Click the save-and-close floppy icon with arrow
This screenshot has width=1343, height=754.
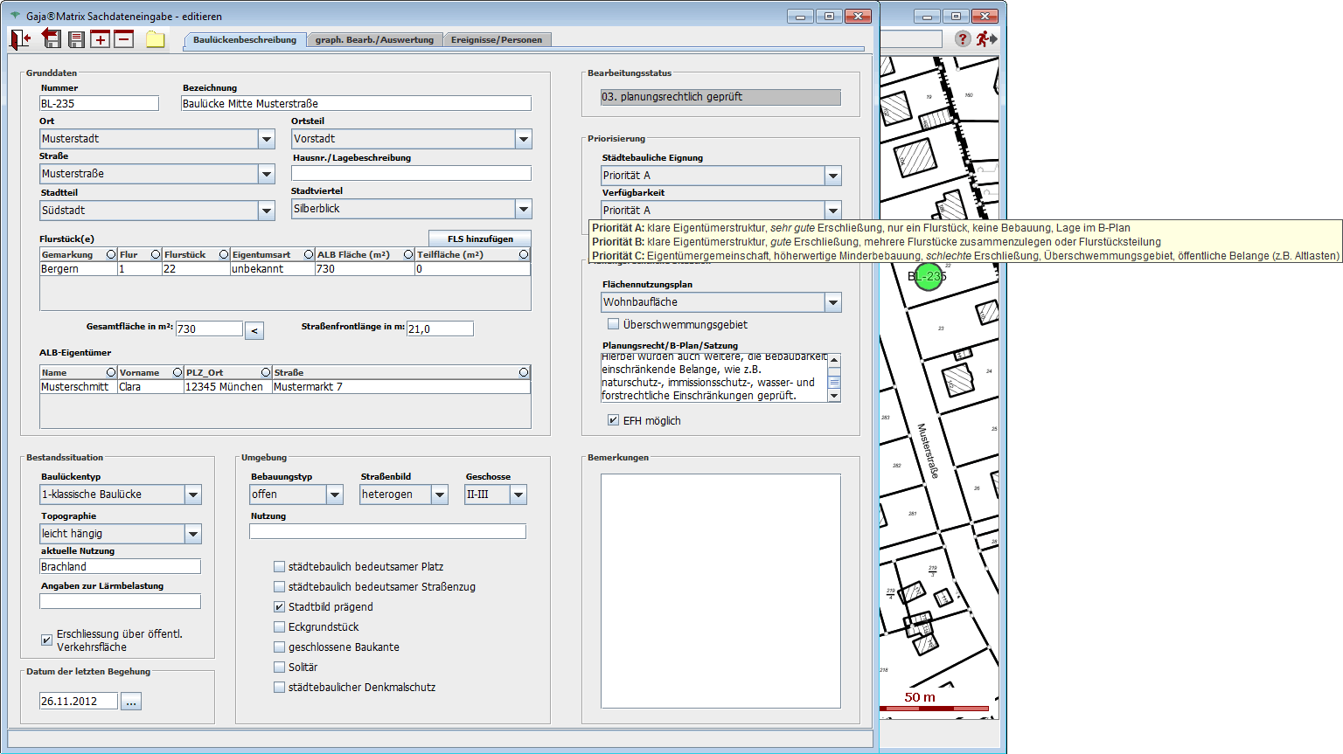(52, 39)
